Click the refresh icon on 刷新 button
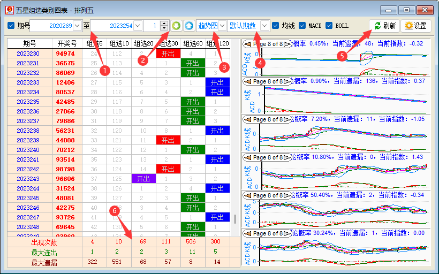439x274 pixels. 377,26
